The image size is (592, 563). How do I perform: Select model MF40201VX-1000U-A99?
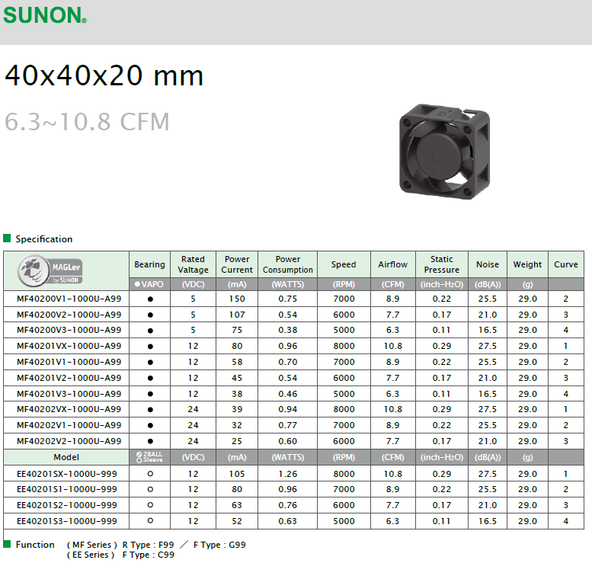[69, 346]
